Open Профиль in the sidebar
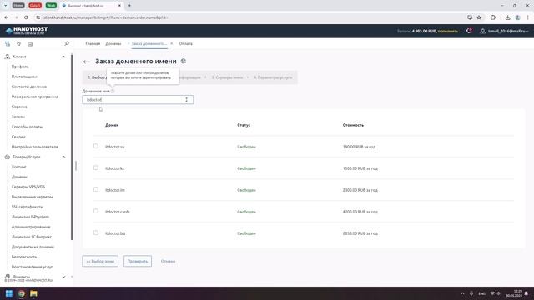The height and width of the screenshot is (300, 534). tap(20, 67)
